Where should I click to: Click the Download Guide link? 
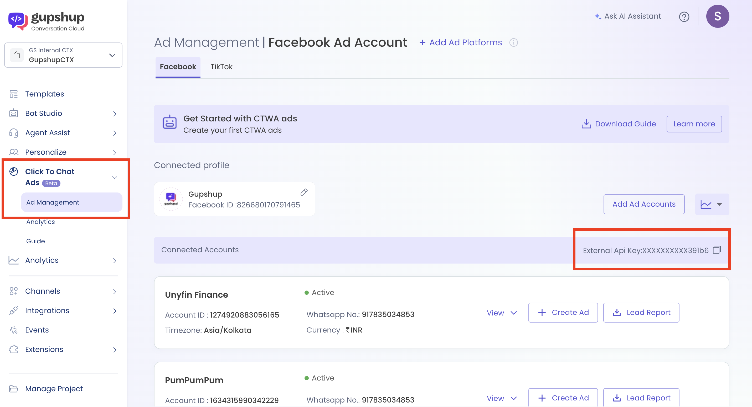(618, 124)
